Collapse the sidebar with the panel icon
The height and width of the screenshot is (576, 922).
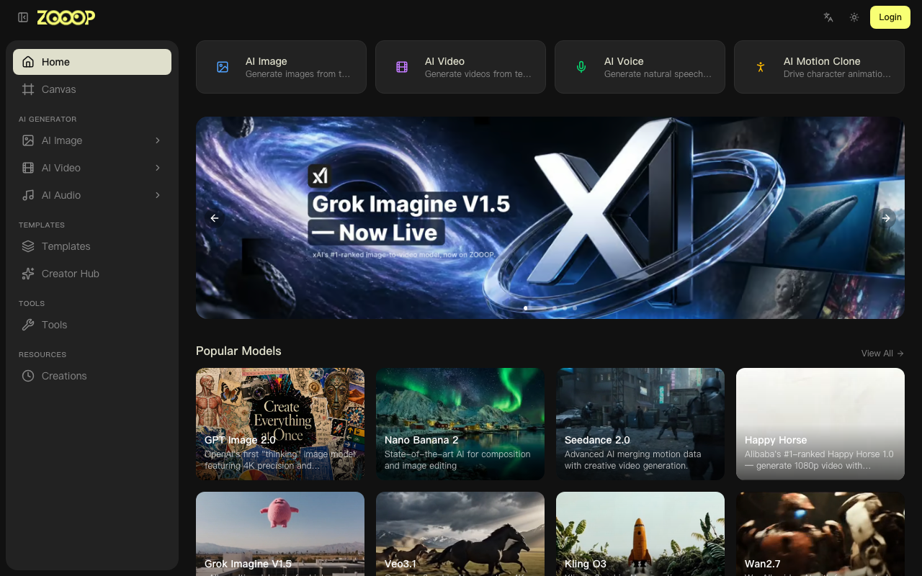[23, 17]
